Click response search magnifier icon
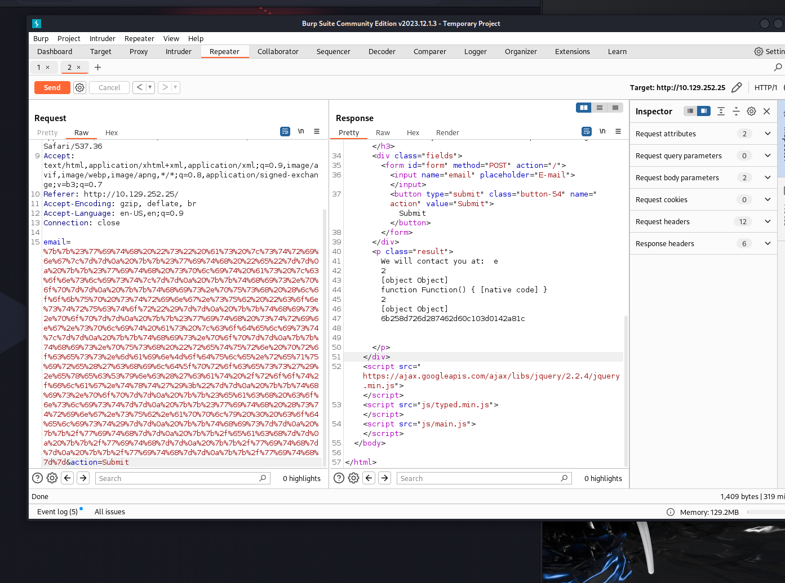Viewport: 785px width, 583px height. pyautogui.click(x=564, y=478)
